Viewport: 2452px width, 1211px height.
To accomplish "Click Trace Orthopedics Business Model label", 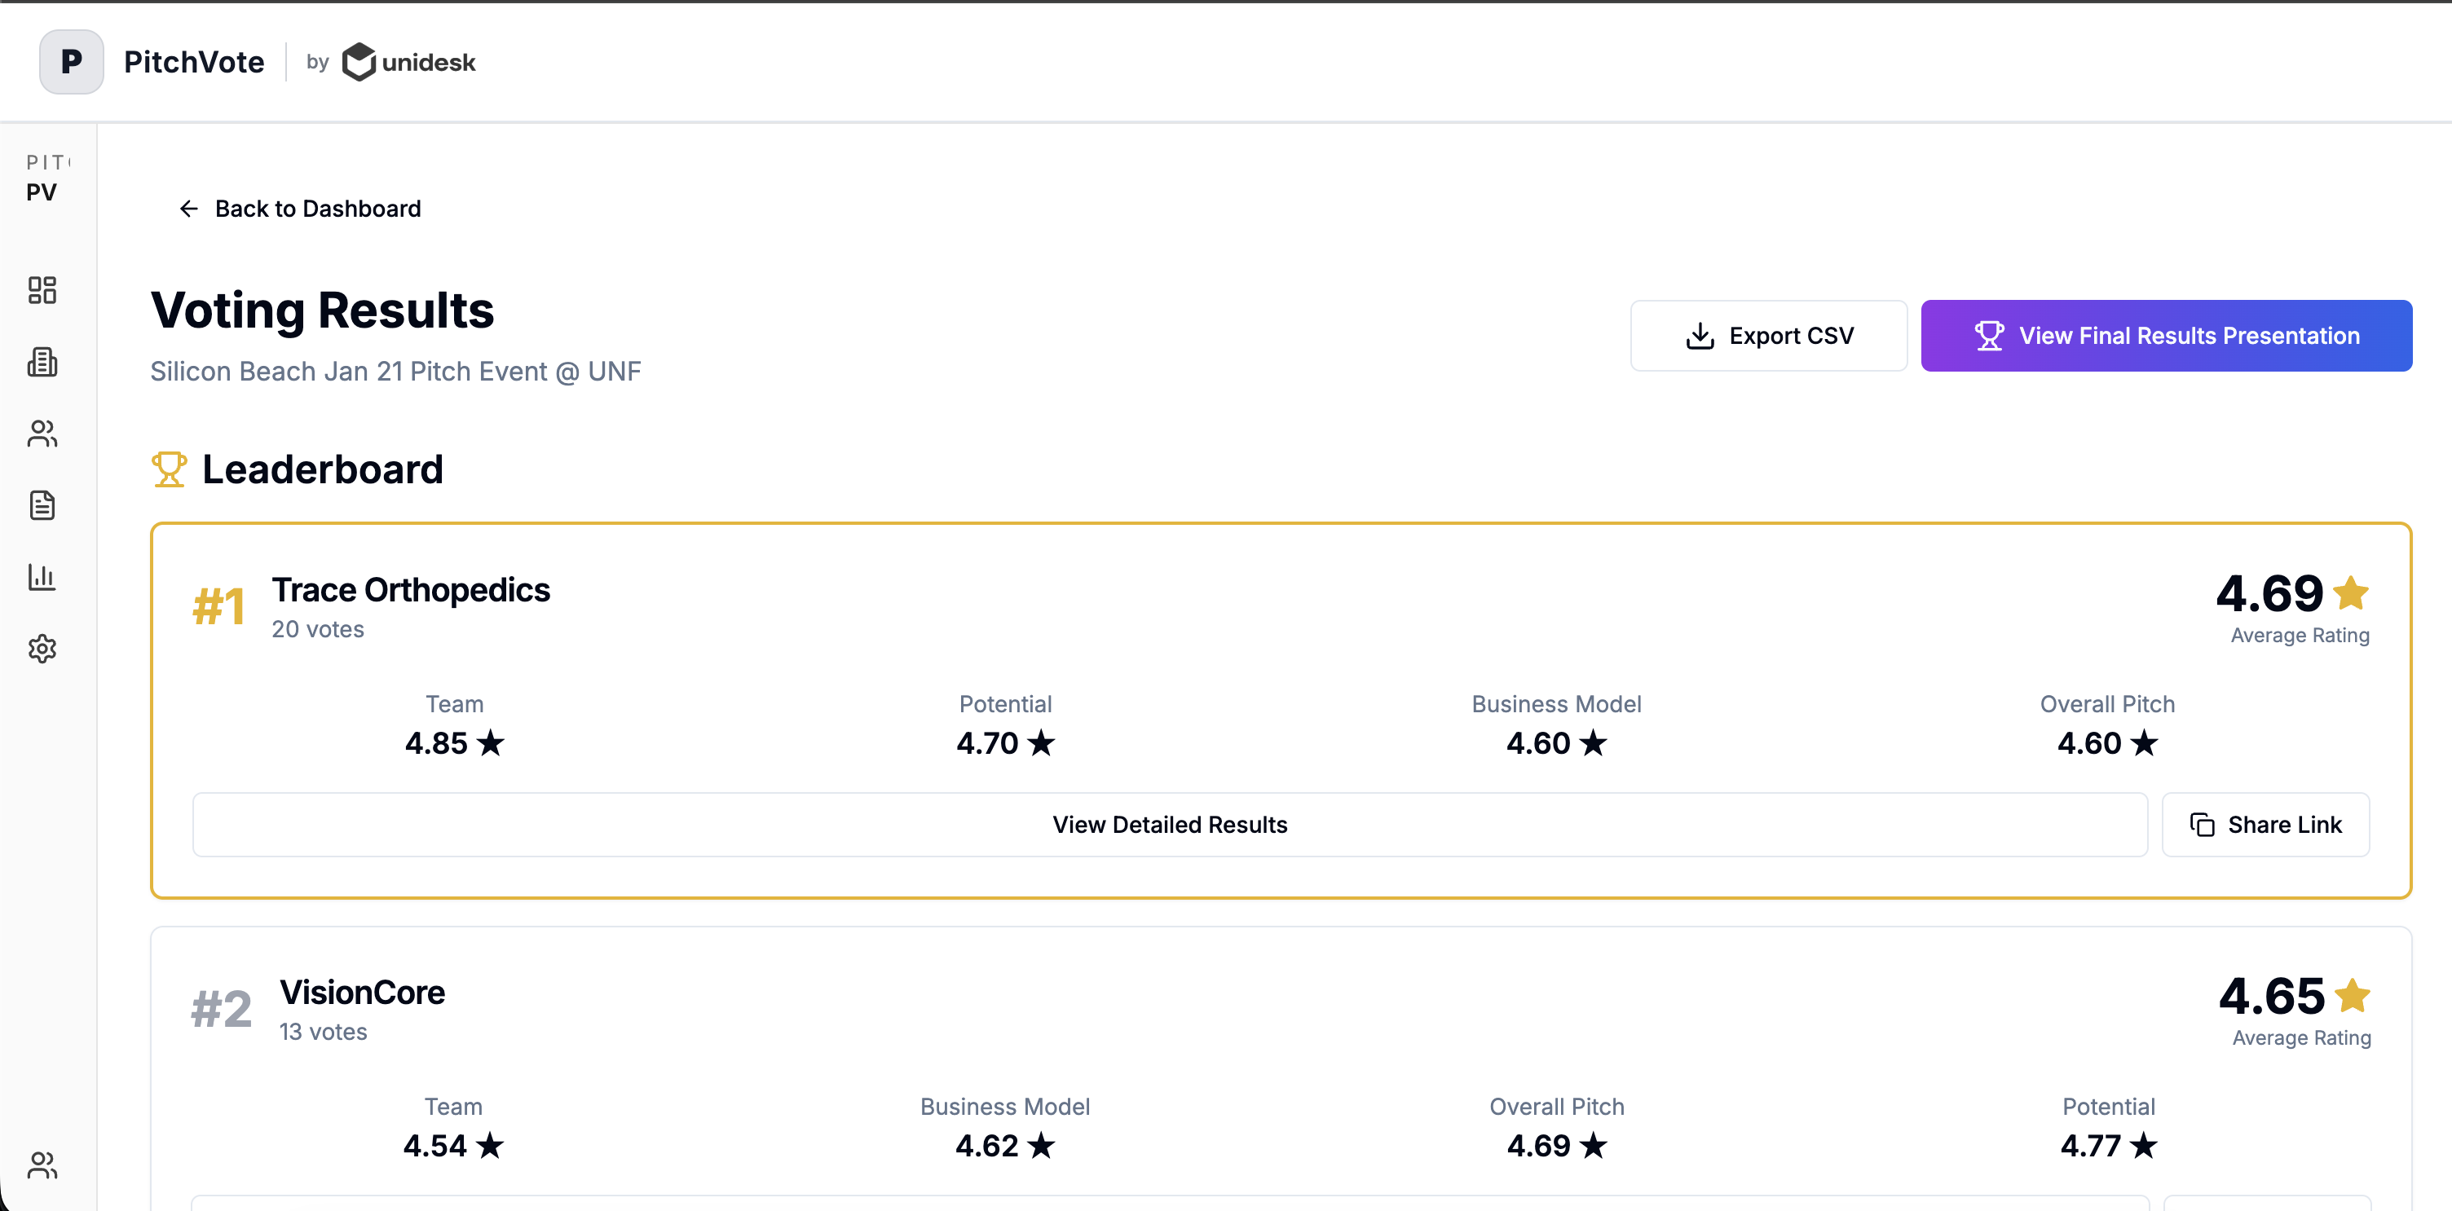I will pos(1556,704).
